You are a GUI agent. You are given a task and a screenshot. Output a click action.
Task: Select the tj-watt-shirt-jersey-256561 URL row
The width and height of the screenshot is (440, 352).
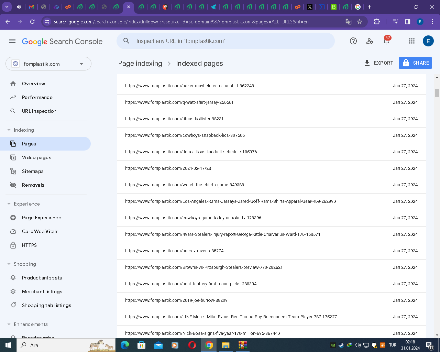pos(271,102)
